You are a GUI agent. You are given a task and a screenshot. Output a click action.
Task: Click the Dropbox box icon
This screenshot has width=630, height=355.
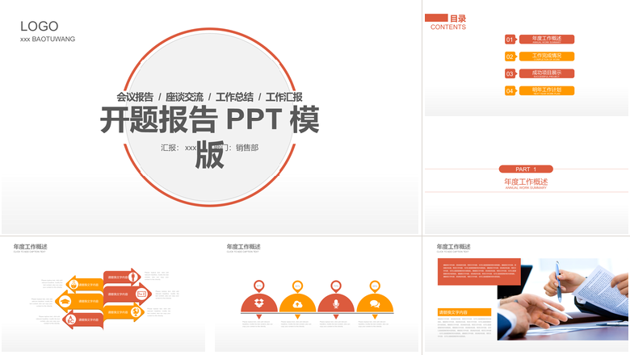(259, 303)
